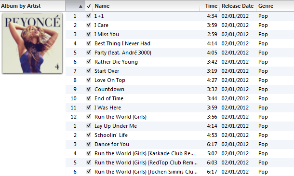Uncheck Party (feat. André 3000)
Viewport: 294px width, 176px height.
[89, 53]
